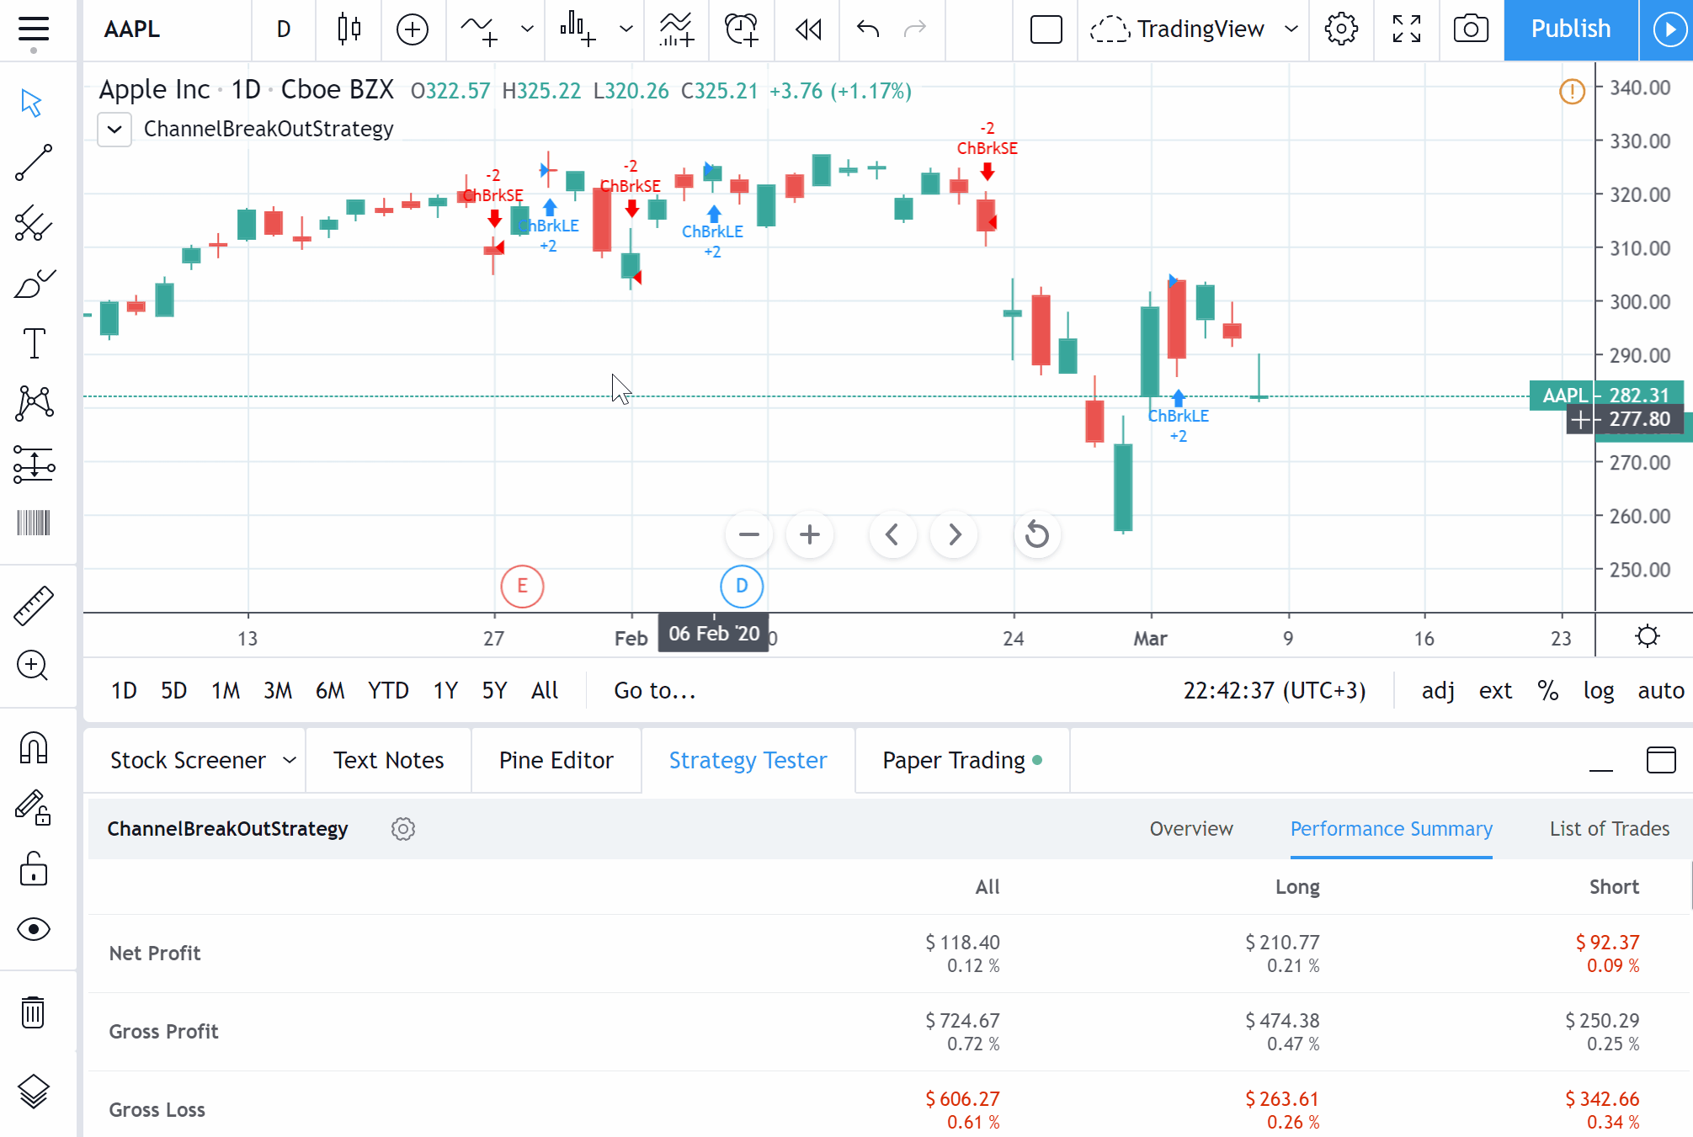Enable adjusted data with adj toggle
The width and height of the screenshot is (1693, 1137).
[x=1438, y=690]
